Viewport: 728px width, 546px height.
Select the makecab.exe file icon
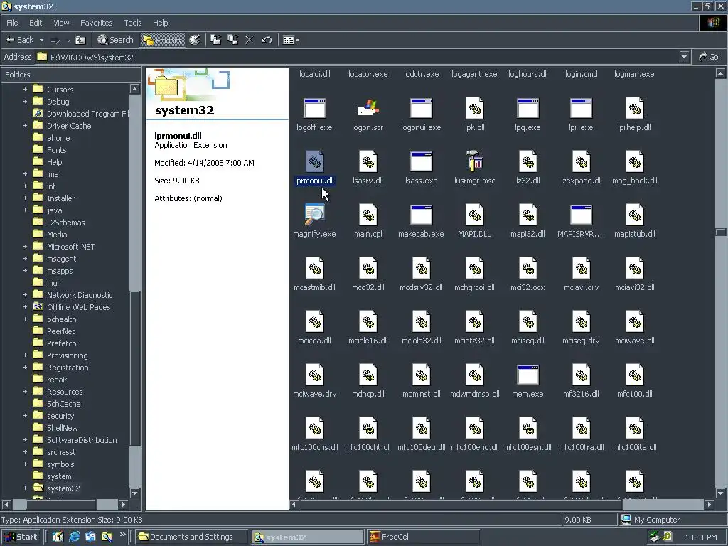(421, 215)
